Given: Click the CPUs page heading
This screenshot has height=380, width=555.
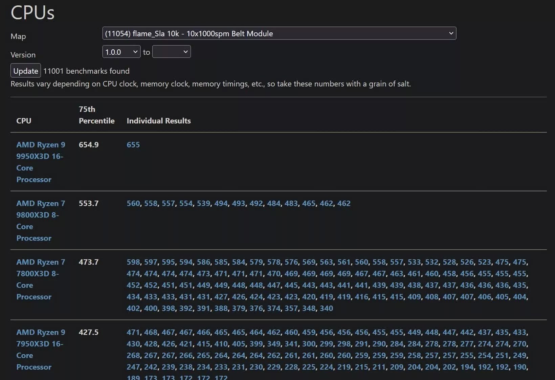Looking at the screenshot, I should pyautogui.click(x=32, y=12).
